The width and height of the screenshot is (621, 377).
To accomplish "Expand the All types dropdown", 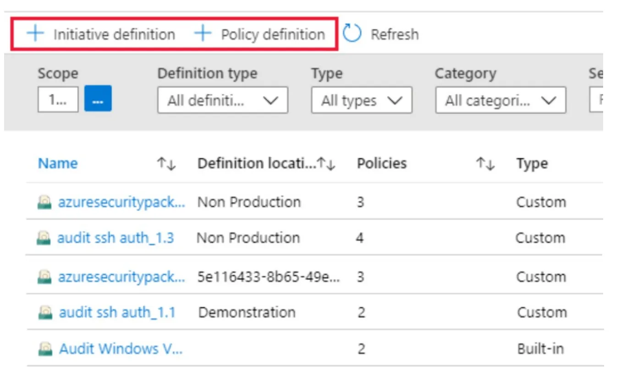I will (362, 100).
